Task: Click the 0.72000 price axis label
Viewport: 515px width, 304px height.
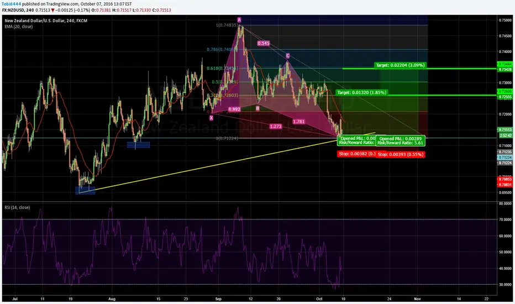Action: click(505, 114)
